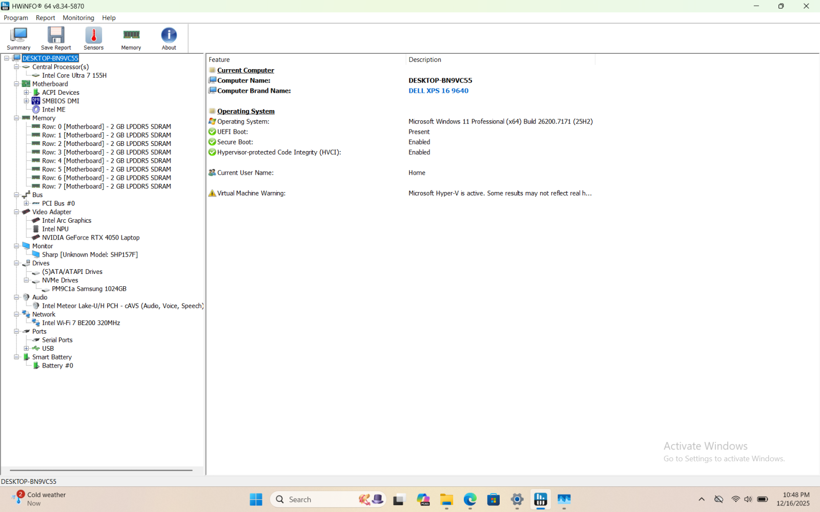Open Microsoft Edge from the taskbar
Image resolution: width=820 pixels, height=512 pixels.
(470, 499)
